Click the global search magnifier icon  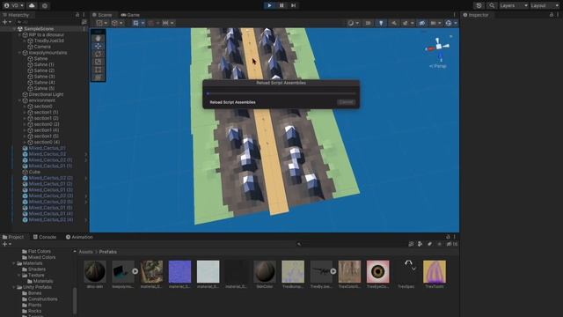pyautogui.click(x=492, y=5)
